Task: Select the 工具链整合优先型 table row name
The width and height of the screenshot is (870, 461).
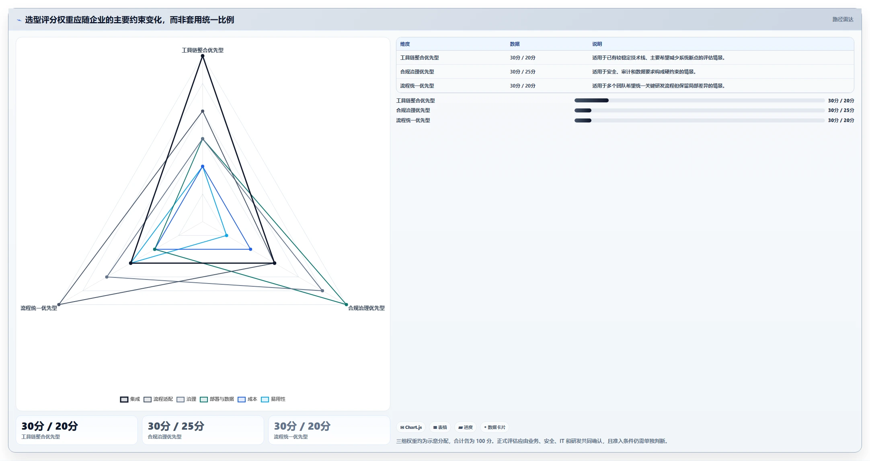Action: pyautogui.click(x=419, y=58)
